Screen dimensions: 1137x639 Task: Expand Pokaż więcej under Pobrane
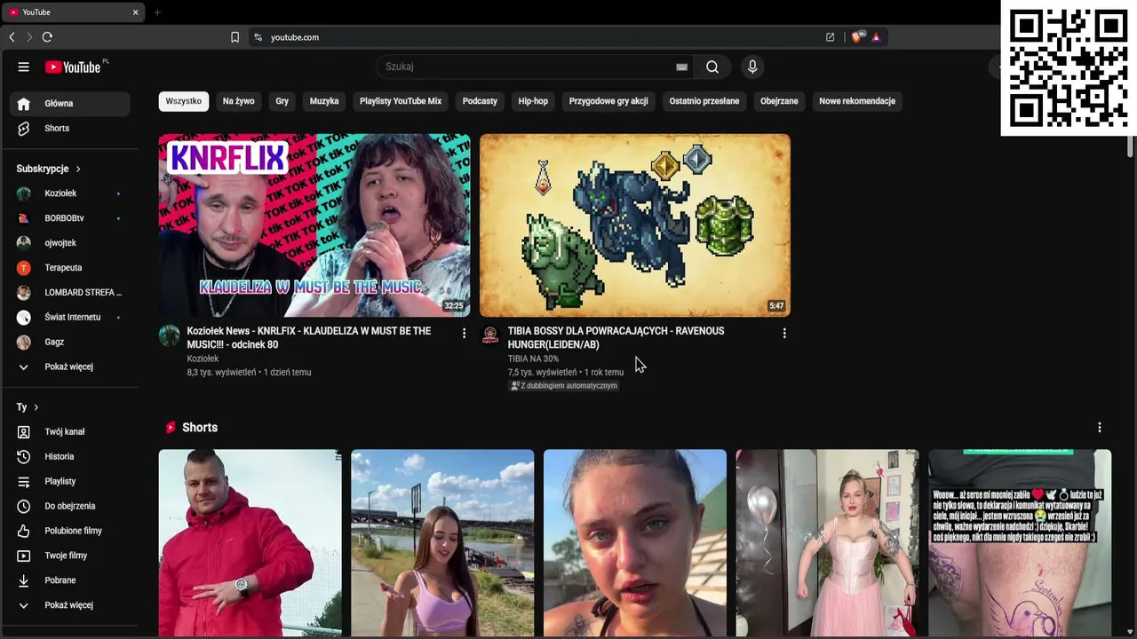(x=70, y=606)
